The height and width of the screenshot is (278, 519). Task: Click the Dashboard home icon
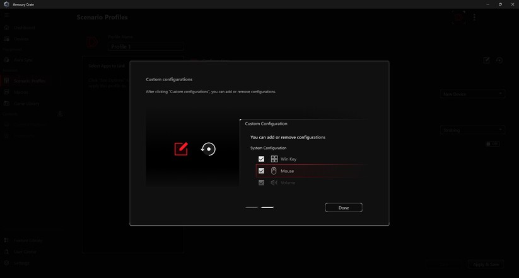click(6, 28)
